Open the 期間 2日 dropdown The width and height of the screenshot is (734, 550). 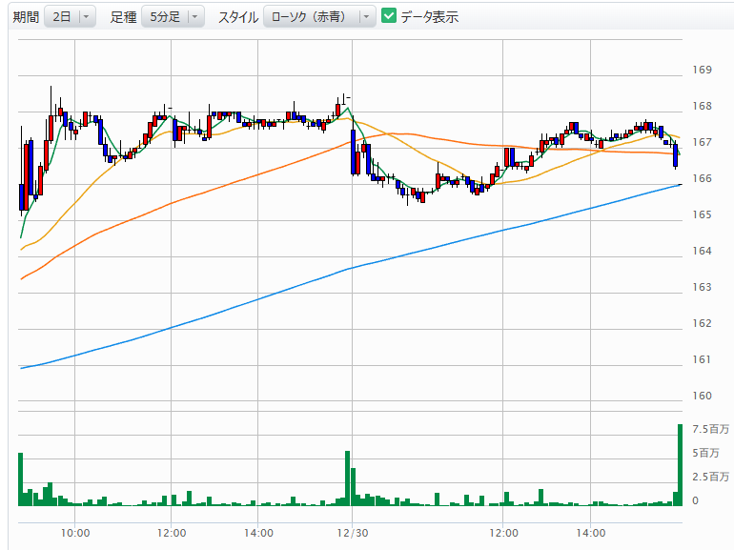point(71,17)
